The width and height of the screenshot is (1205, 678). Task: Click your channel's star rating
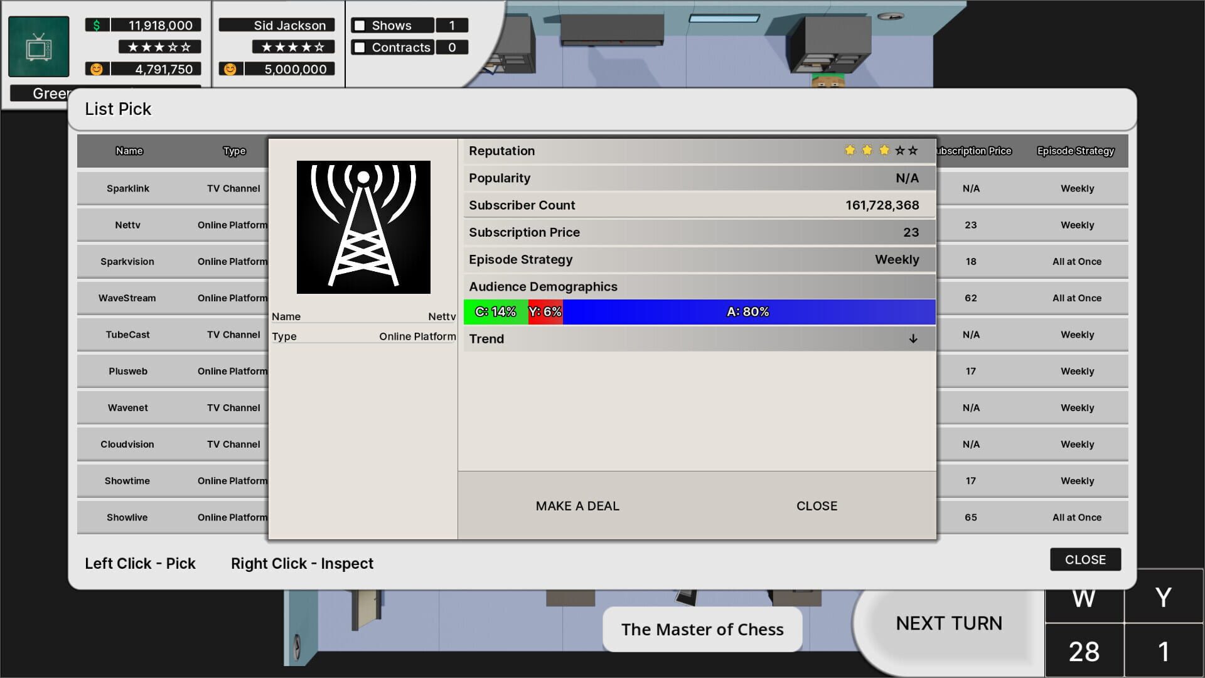159,46
